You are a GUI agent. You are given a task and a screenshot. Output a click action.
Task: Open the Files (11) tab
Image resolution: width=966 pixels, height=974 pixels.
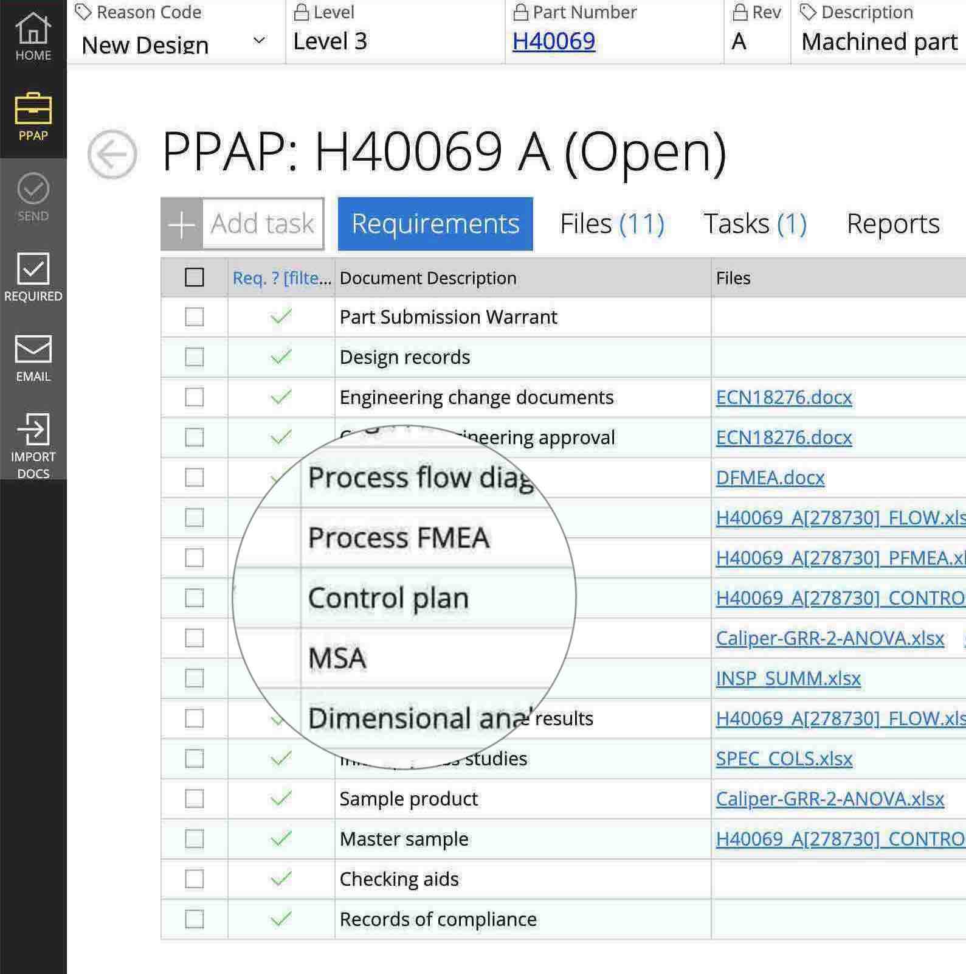pyautogui.click(x=612, y=224)
